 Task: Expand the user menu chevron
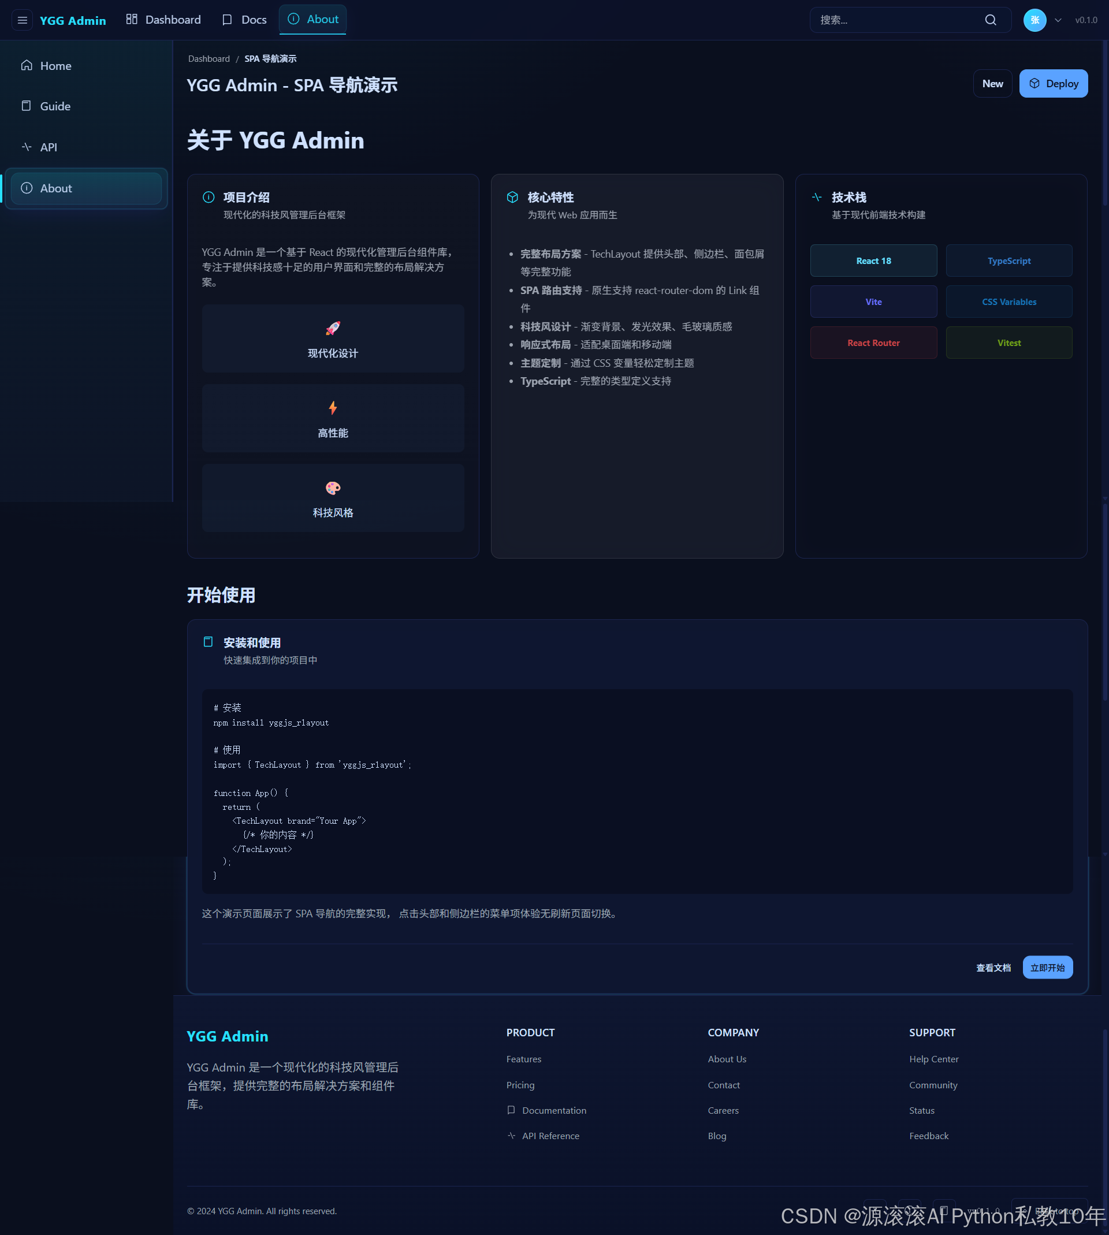[x=1058, y=20]
